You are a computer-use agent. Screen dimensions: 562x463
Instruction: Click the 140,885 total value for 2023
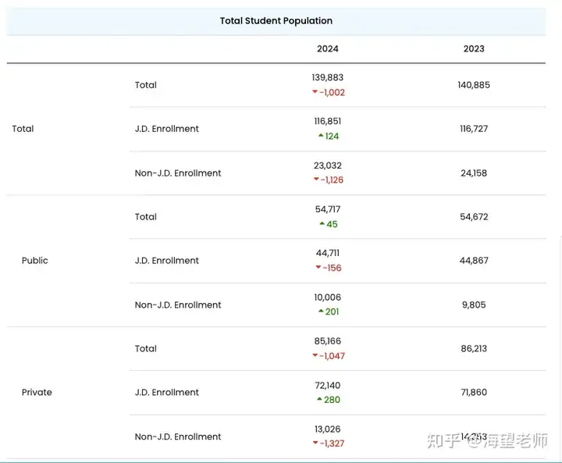point(474,85)
